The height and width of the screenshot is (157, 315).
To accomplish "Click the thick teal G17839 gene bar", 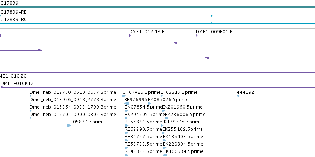I will click(x=158, y=7).
